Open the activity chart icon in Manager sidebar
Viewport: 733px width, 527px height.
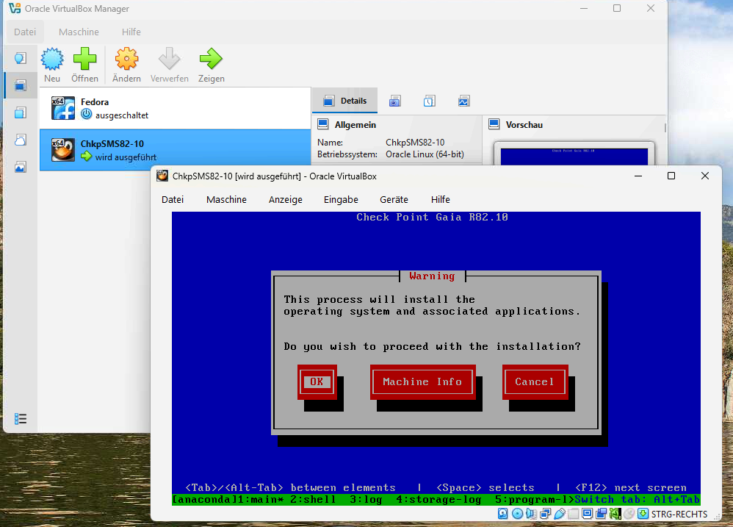(x=20, y=167)
